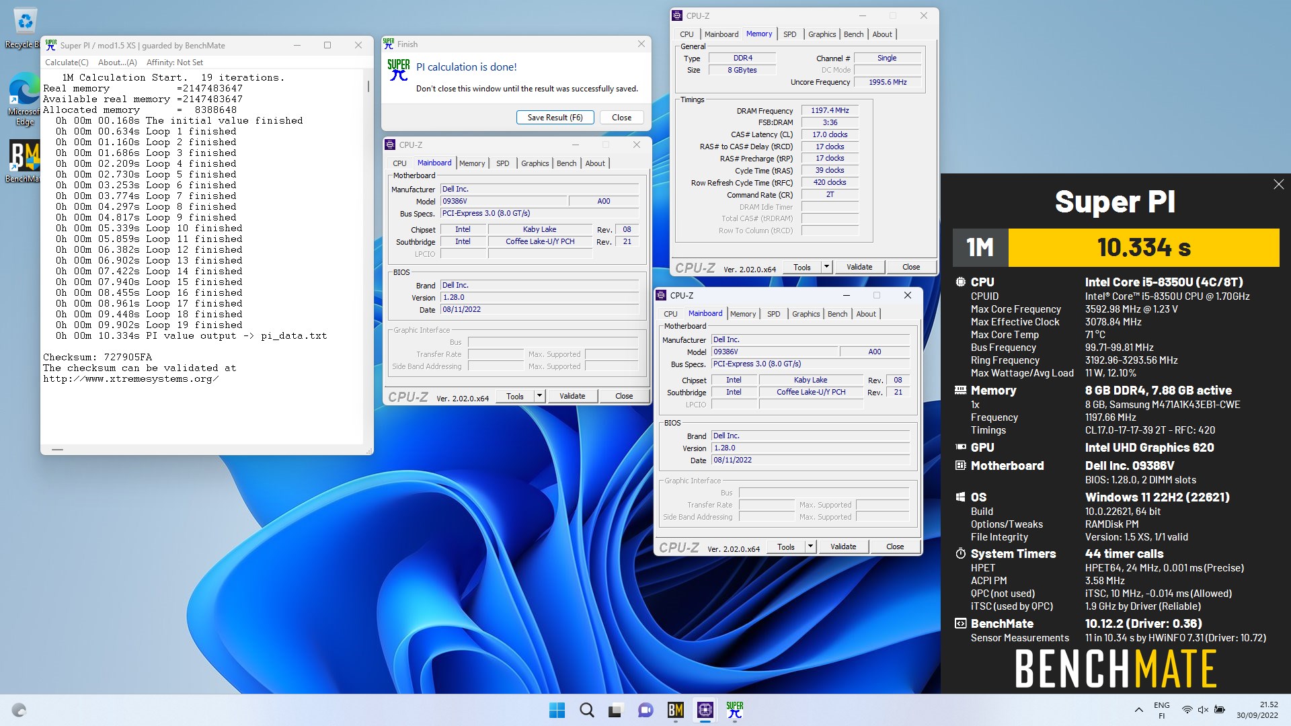Open the Recycle Bin desktop icon
The image size is (1291, 726).
click(x=25, y=28)
